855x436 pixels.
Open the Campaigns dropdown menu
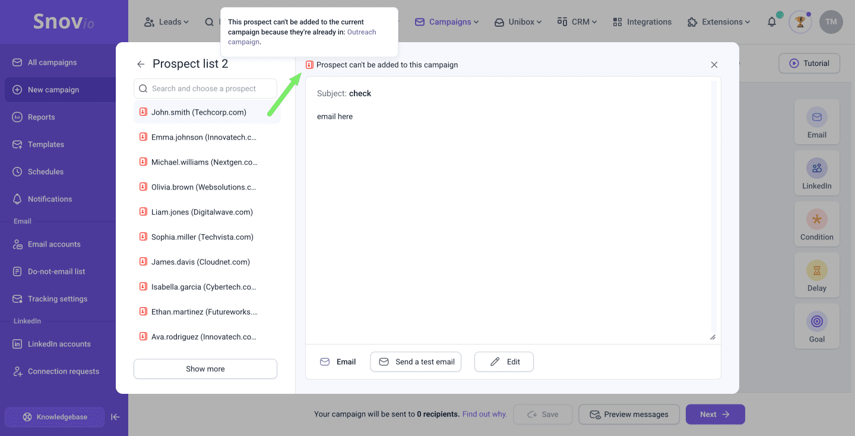tap(447, 22)
